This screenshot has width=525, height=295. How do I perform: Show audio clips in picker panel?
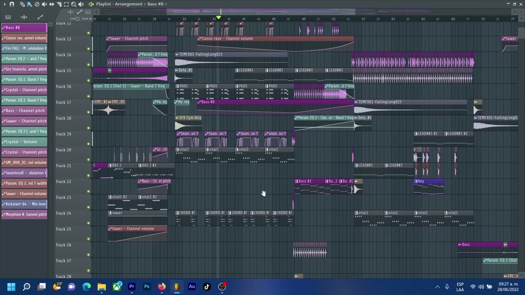tap(24, 17)
